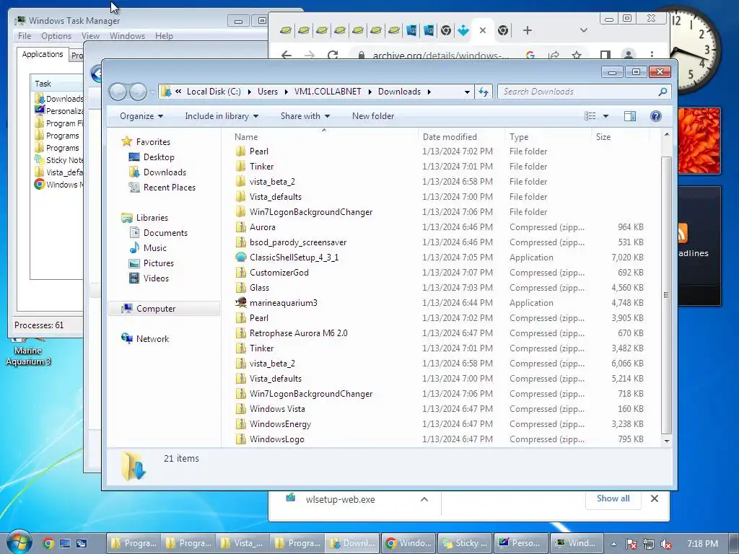Toggle the preview pane icon

pyautogui.click(x=629, y=116)
